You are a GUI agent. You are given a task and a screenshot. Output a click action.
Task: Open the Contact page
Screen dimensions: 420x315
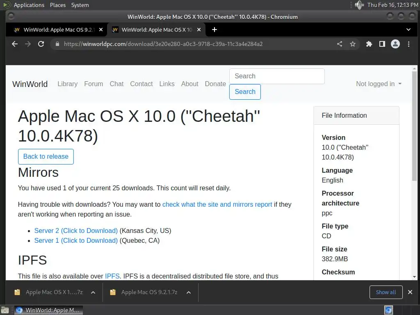pyautogui.click(x=142, y=84)
